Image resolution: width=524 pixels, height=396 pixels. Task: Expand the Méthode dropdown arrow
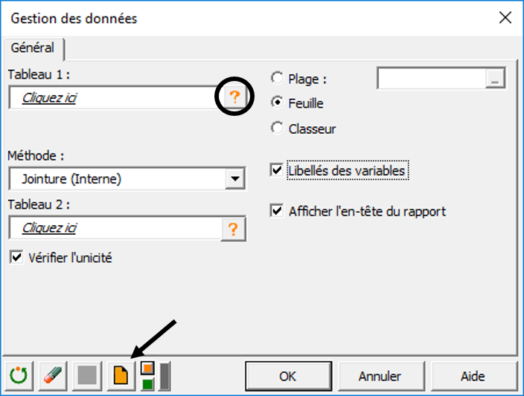(x=235, y=179)
